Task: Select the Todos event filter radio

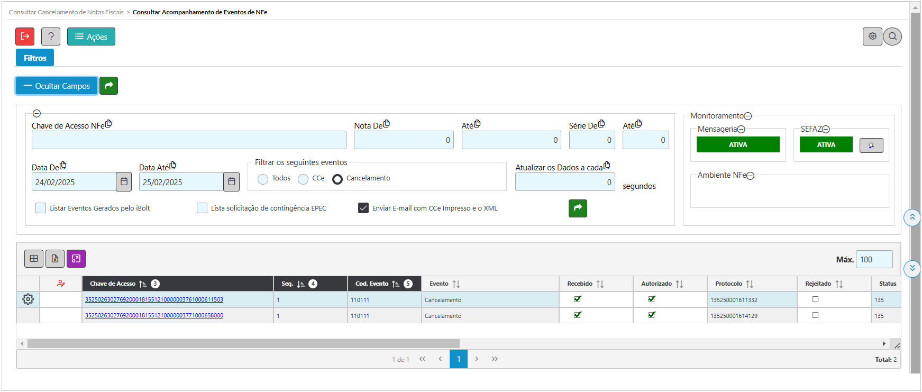Action: [x=263, y=179]
